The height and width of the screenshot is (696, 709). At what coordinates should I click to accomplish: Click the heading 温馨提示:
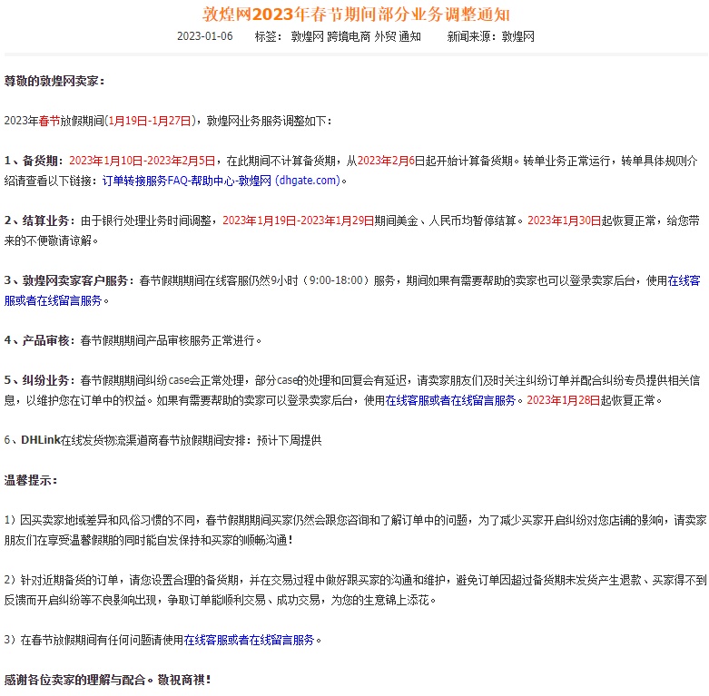point(31,480)
